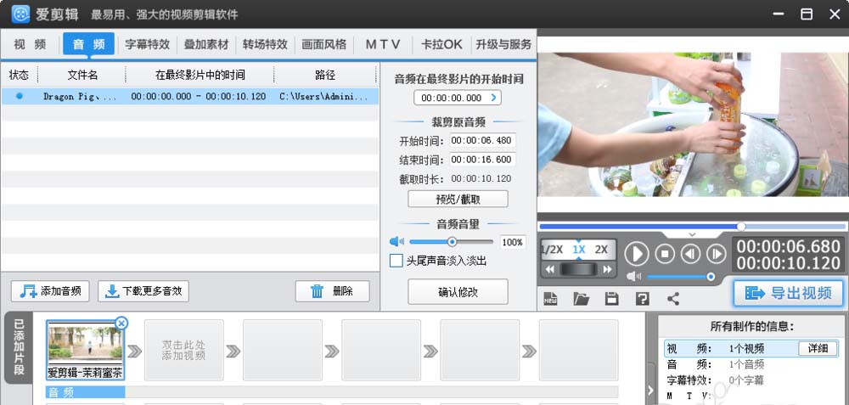The height and width of the screenshot is (405, 849).
Task: Play the video preview
Action: tap(637, 253)
